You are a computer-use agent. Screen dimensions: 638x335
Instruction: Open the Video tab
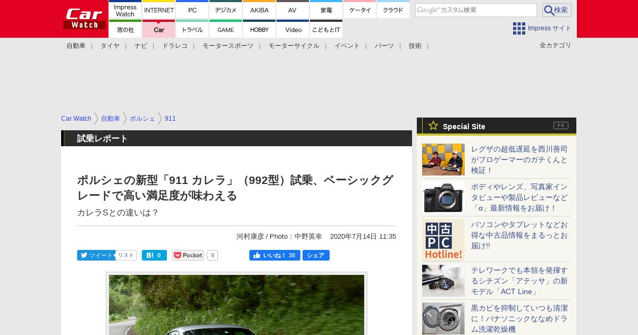pyautogui.click(x=292, y=29)
